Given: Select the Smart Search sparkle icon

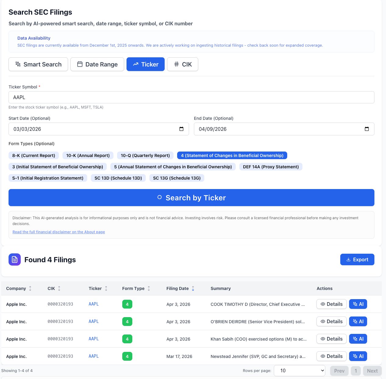Looking at the screenshot, I should [18, 64].
